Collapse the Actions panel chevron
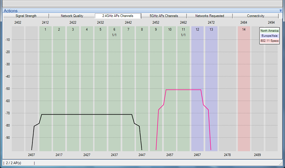This screenshot has height=168, width=285. (x=280, y=11)
